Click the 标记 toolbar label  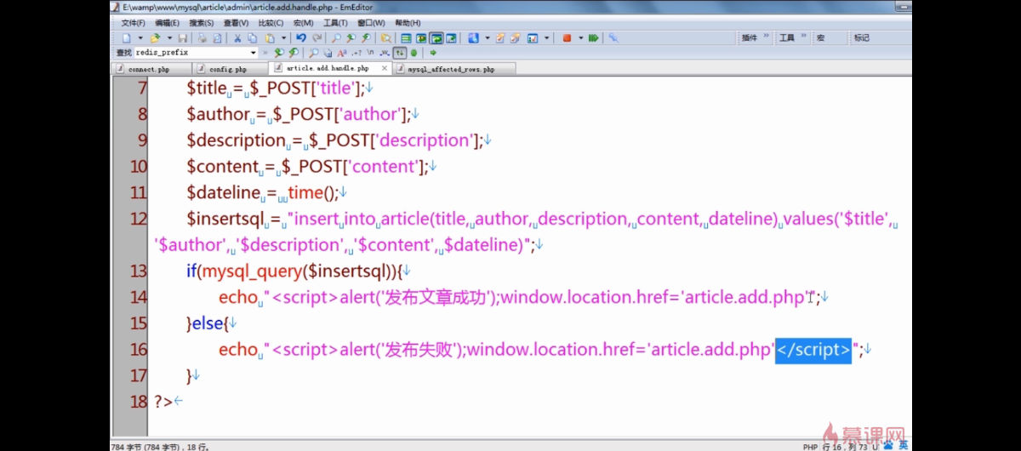(862, 37)
